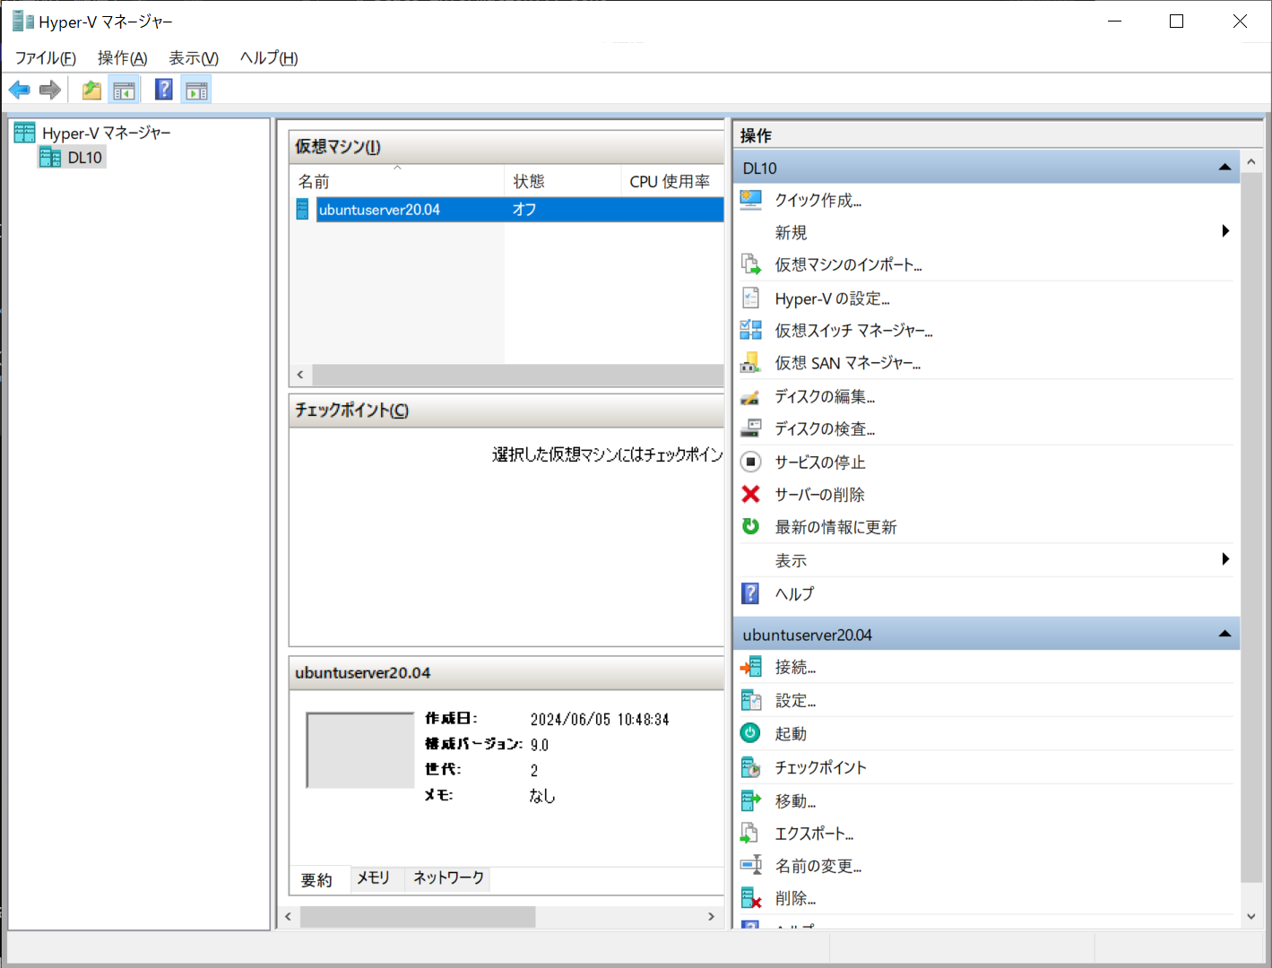Screen dimensions: 1272x968
Task: Click the エクスポート icon
Action: pyautogui.click(x=751, y=833)
